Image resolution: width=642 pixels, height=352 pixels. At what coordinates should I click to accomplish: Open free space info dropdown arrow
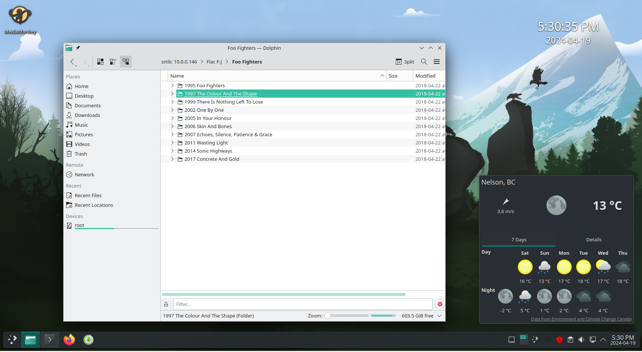tap(439, 316)
